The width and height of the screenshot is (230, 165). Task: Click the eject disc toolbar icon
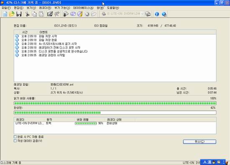coord(87,14)
